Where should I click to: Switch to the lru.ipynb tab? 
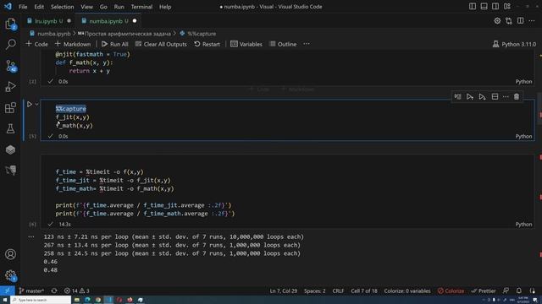49,21
